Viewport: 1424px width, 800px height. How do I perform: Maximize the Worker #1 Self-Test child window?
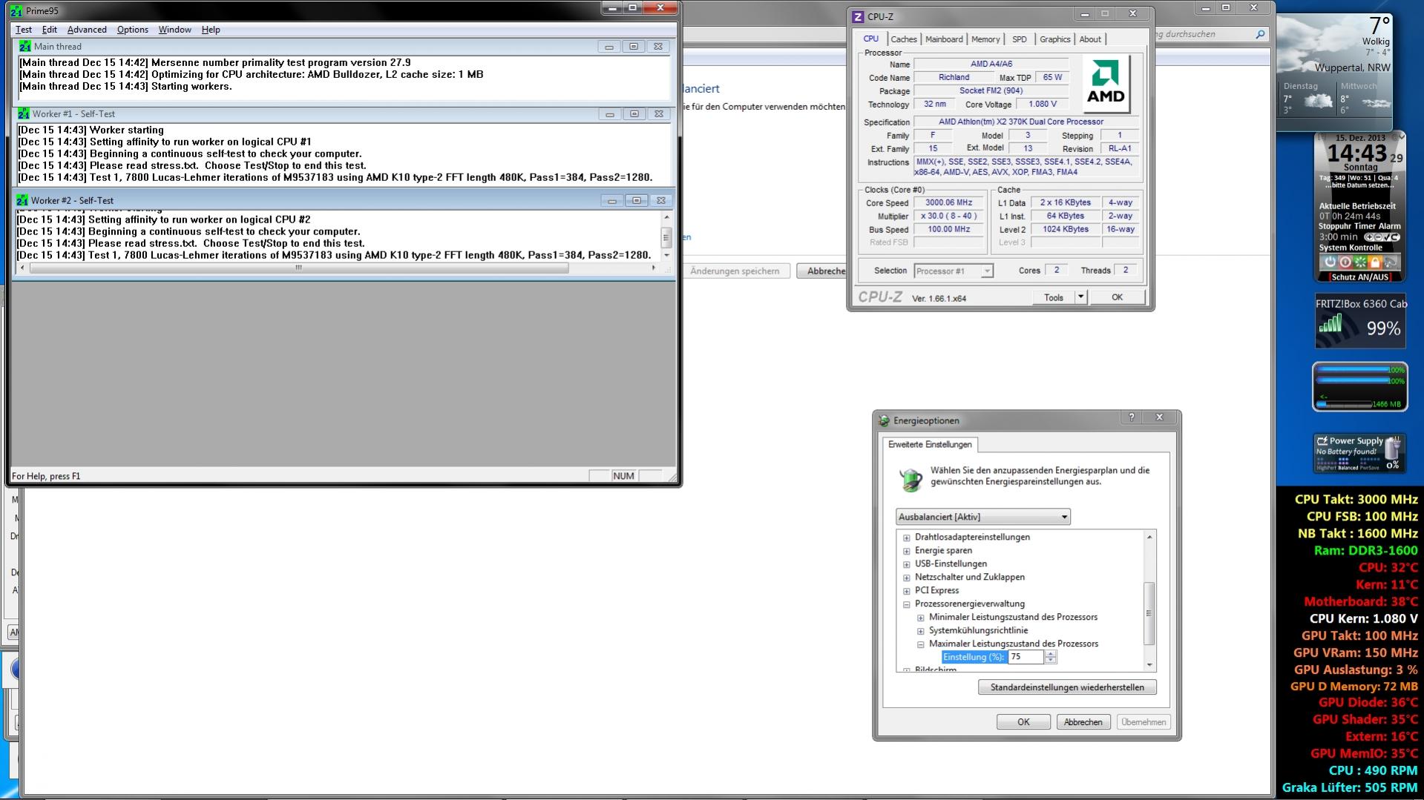click(x=634, y=113)
